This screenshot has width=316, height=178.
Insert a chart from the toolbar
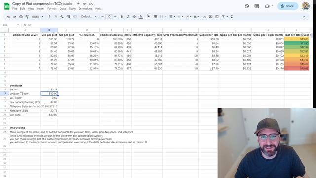click(x=217, y=16)
